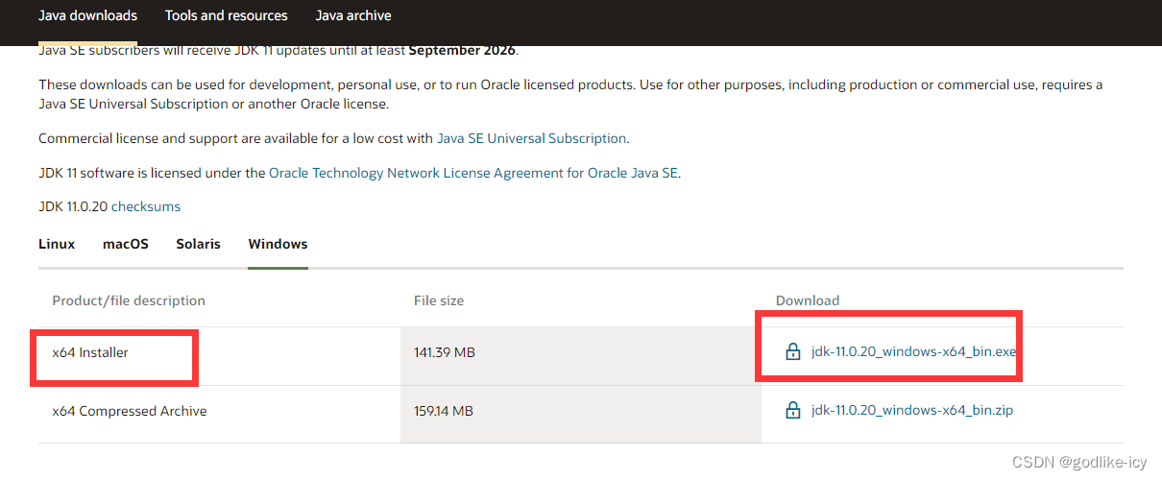Viewport: 1162px width, 480px height.
Task: Click the File size column header
Action: [x=439, y=300]
